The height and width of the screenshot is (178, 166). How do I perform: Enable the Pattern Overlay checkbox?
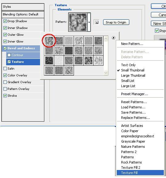[5, 89]
